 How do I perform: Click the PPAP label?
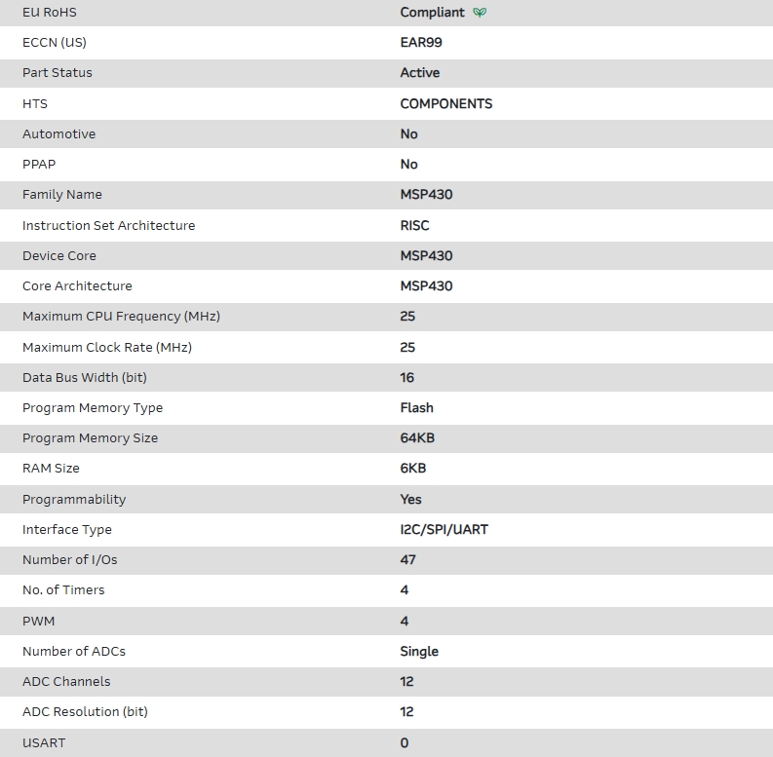pyautogui.click(x=39, y=165)
